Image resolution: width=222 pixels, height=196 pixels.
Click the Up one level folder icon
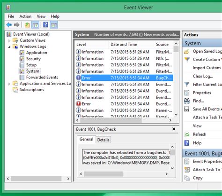(27, 25)
